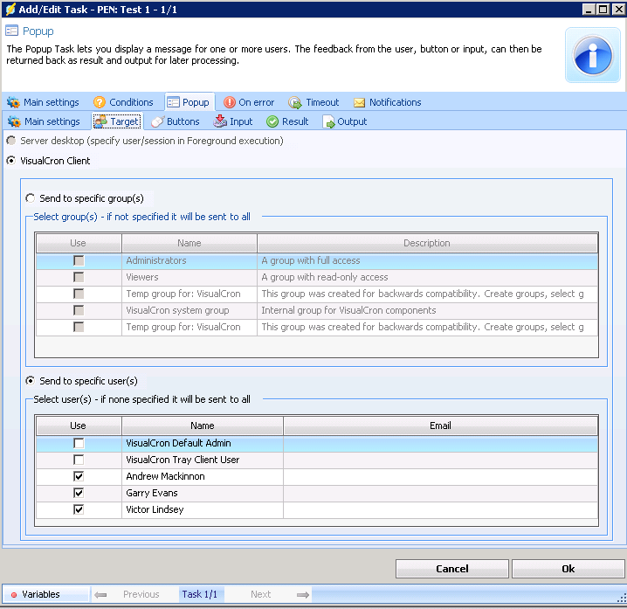Click the Notifications envelope icon
The height and width of the screenshot is (609, 627).
(359, 102)
